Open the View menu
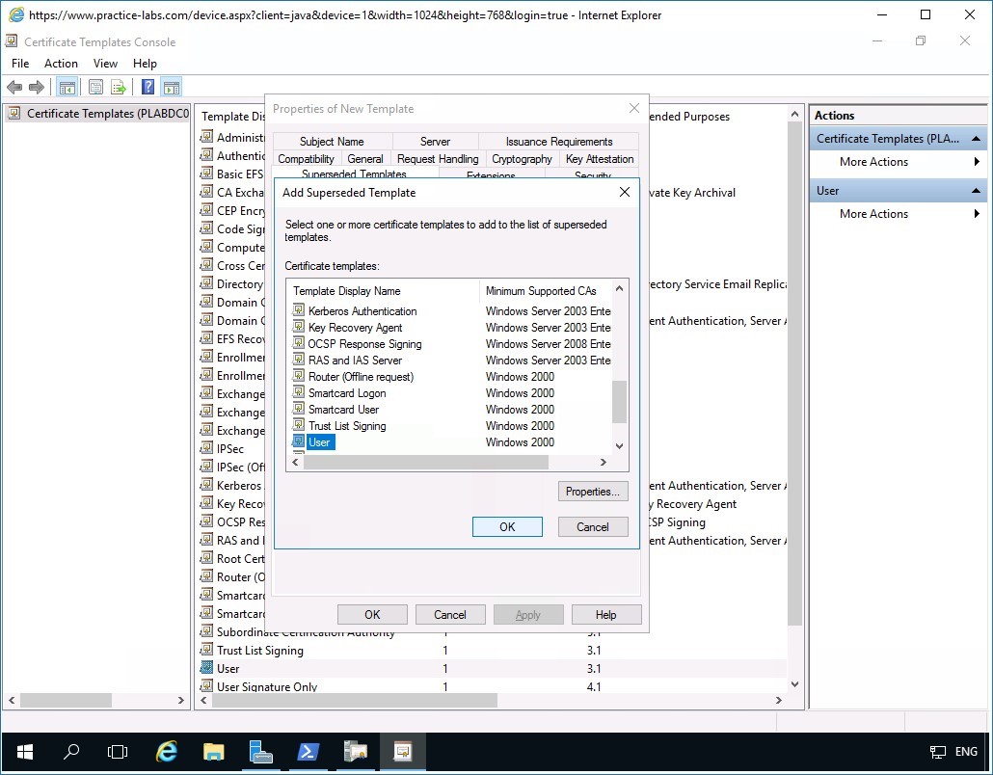This screenshot has height=775, width=993. [105, 64]
